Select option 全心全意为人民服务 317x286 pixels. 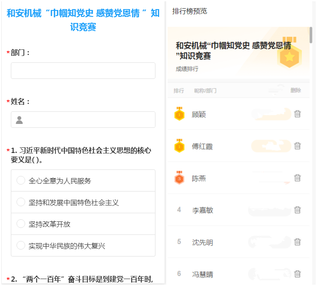coord(21,181)
